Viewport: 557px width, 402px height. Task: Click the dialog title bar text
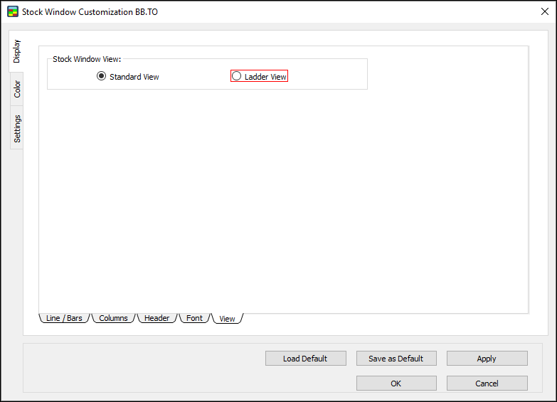(x=90, y=12)
